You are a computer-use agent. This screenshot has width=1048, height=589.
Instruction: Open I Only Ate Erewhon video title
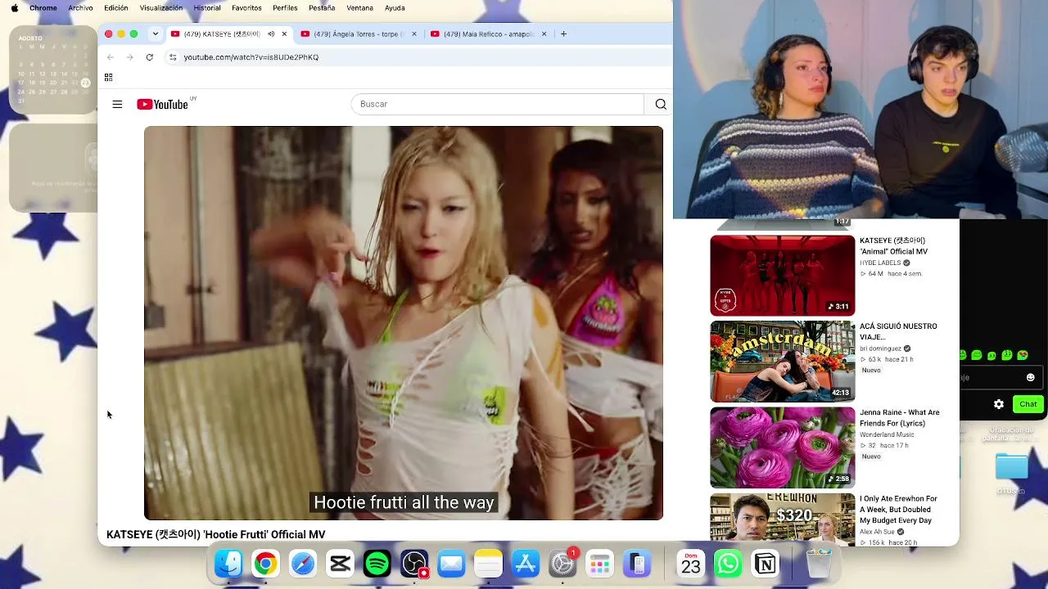coord(898,510)
